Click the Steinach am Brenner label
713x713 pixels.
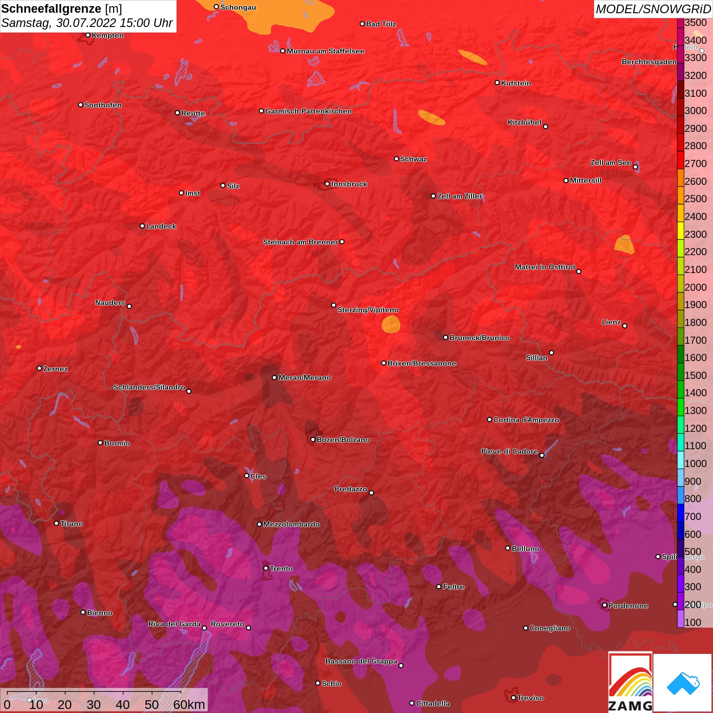[x=300, y=242]
